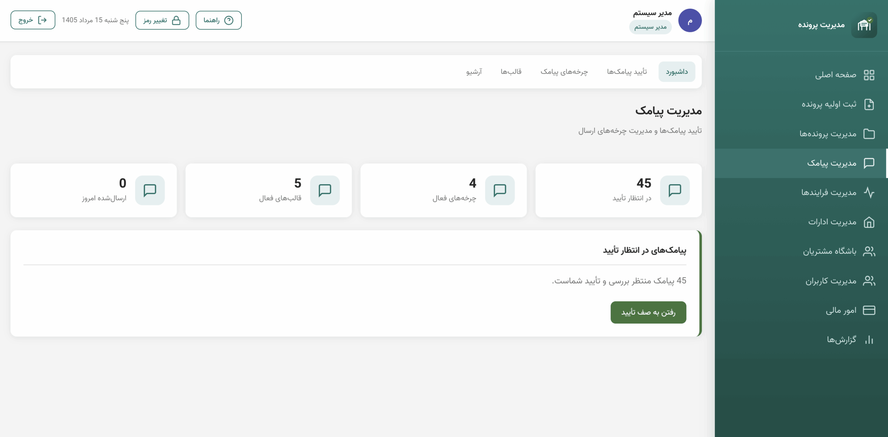This screenshot has height=437, width=888.
Task: Open گزارش‌ها sidebar item
Action: coord(801,340)
